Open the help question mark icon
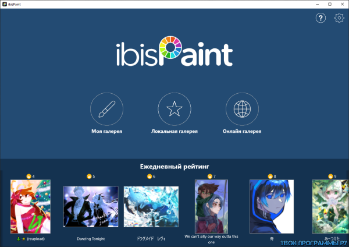This screenshot has height=247, width=349. click(320, 18)
